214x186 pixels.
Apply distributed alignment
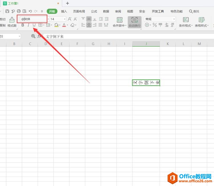click(106, 25)
